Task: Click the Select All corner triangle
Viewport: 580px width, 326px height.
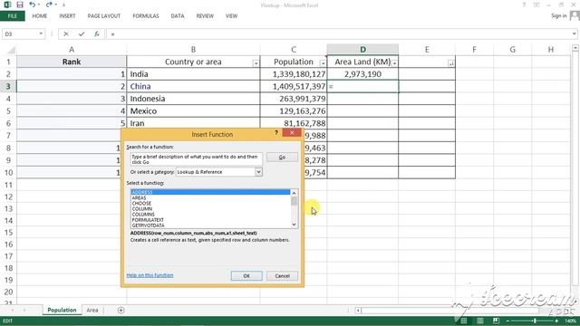Action: click(12, 50)
